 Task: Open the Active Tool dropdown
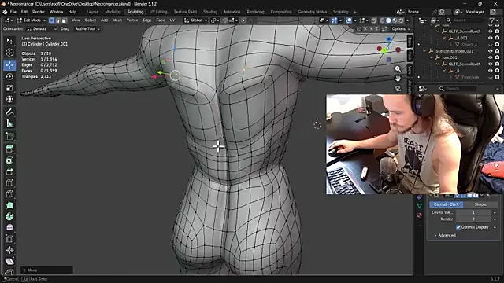pyautogui.click(x=87, y=29)
